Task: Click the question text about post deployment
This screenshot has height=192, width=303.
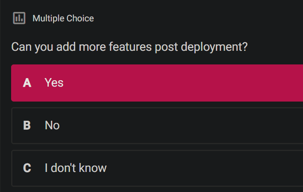Action: (129, 47)
